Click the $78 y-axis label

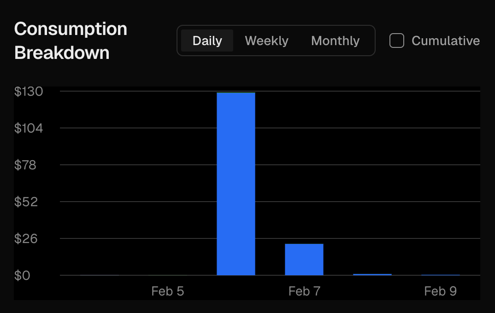25,165
